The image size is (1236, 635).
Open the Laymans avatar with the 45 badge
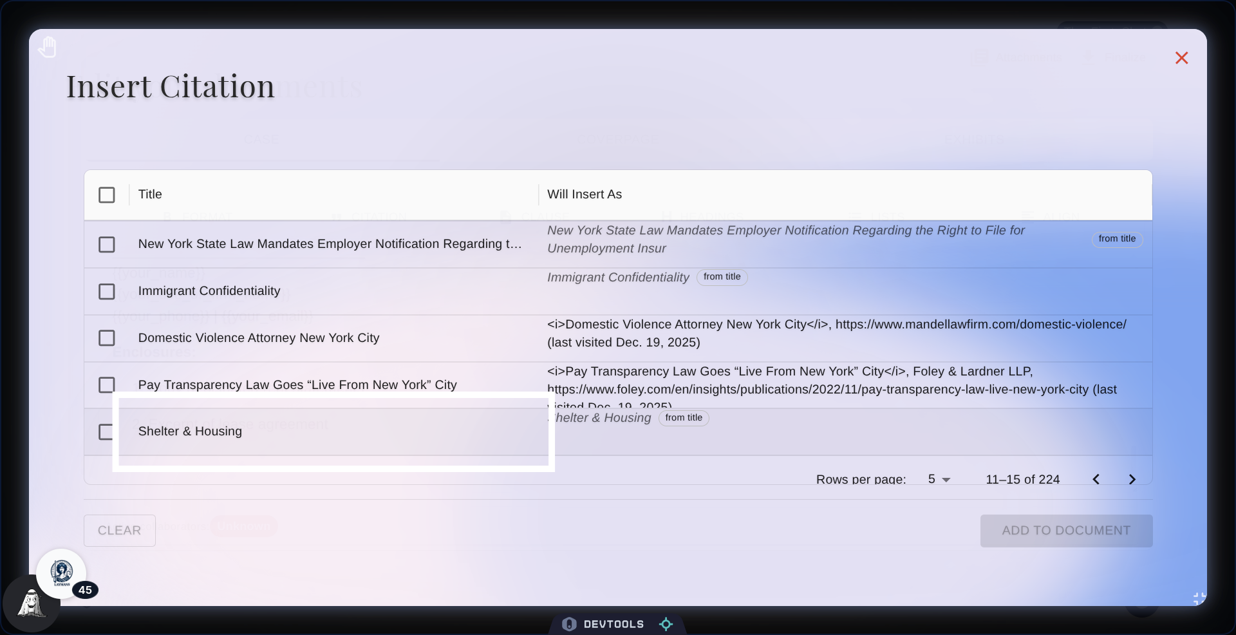pos(62,573)
